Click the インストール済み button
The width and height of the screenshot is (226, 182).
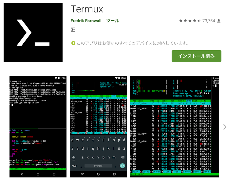click(196, 56)
